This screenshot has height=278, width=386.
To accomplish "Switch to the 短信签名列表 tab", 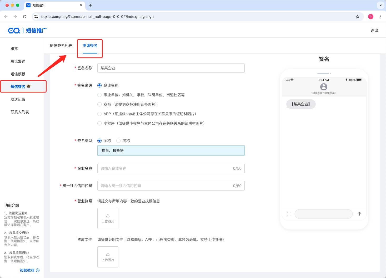I will point(61,46).
